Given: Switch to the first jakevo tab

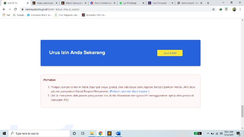Looking at the screenshot, I should click(x=45, y=3).
